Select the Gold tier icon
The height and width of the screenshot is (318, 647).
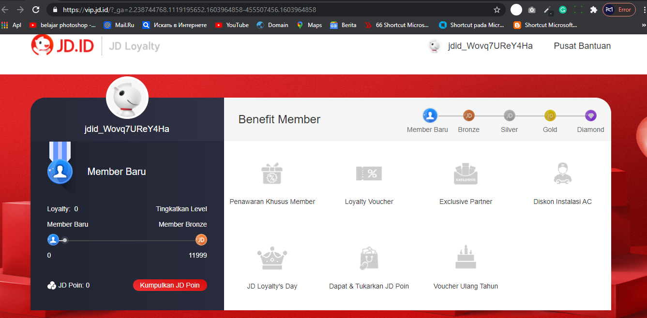pos(550,116)
